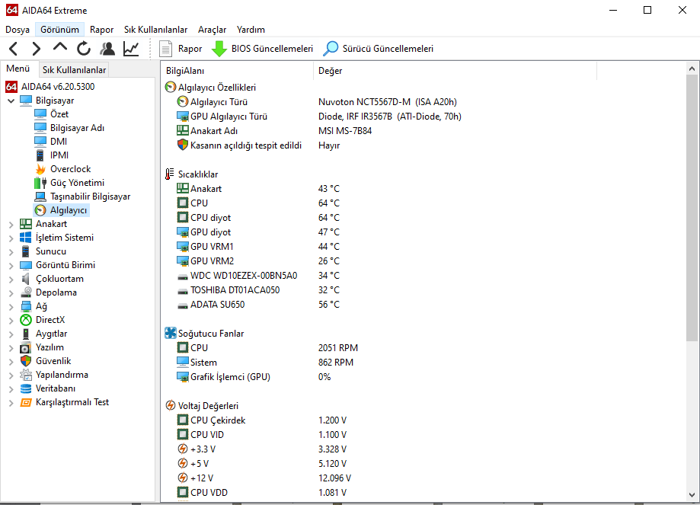
Task: Click the Değer column header
Action: (455, 71)
